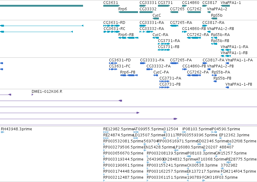Image resolution: width=257 pixels, height=182 pixels.
Task: Click the Rrp6 gene label
Action: 123,9
